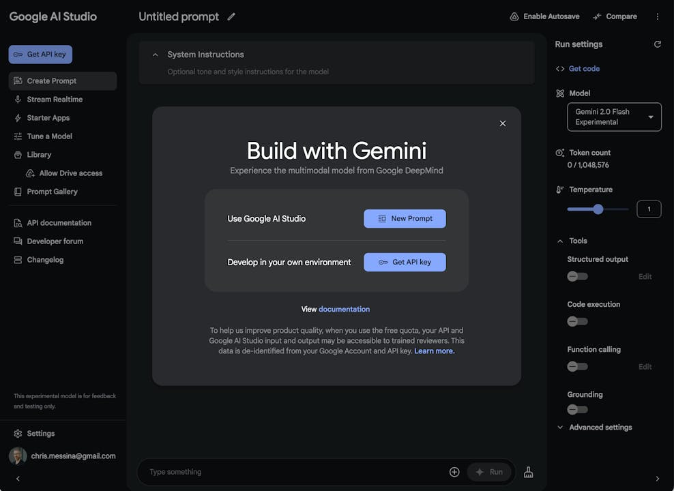Click the Run button
Image resolution: width=674 pixels, height=491 pixels.
point(488,472)
